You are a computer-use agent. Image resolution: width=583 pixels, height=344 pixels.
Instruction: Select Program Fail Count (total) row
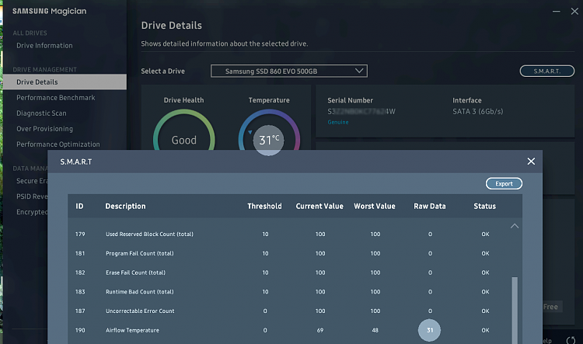(289, 253)
